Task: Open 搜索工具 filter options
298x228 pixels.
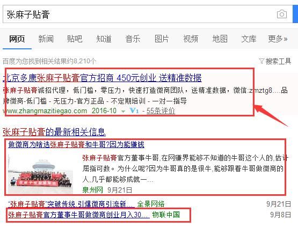Action: click(x=278, y=61)
